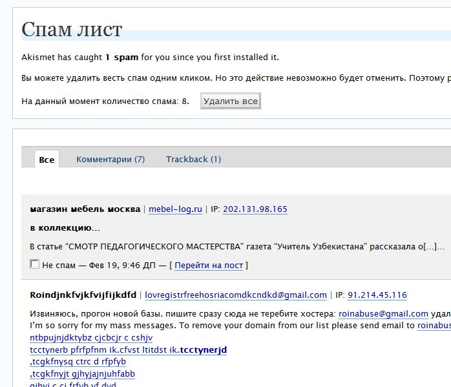
Task: Select author name "магазин мебель москва"
Action: click(85, 209)
